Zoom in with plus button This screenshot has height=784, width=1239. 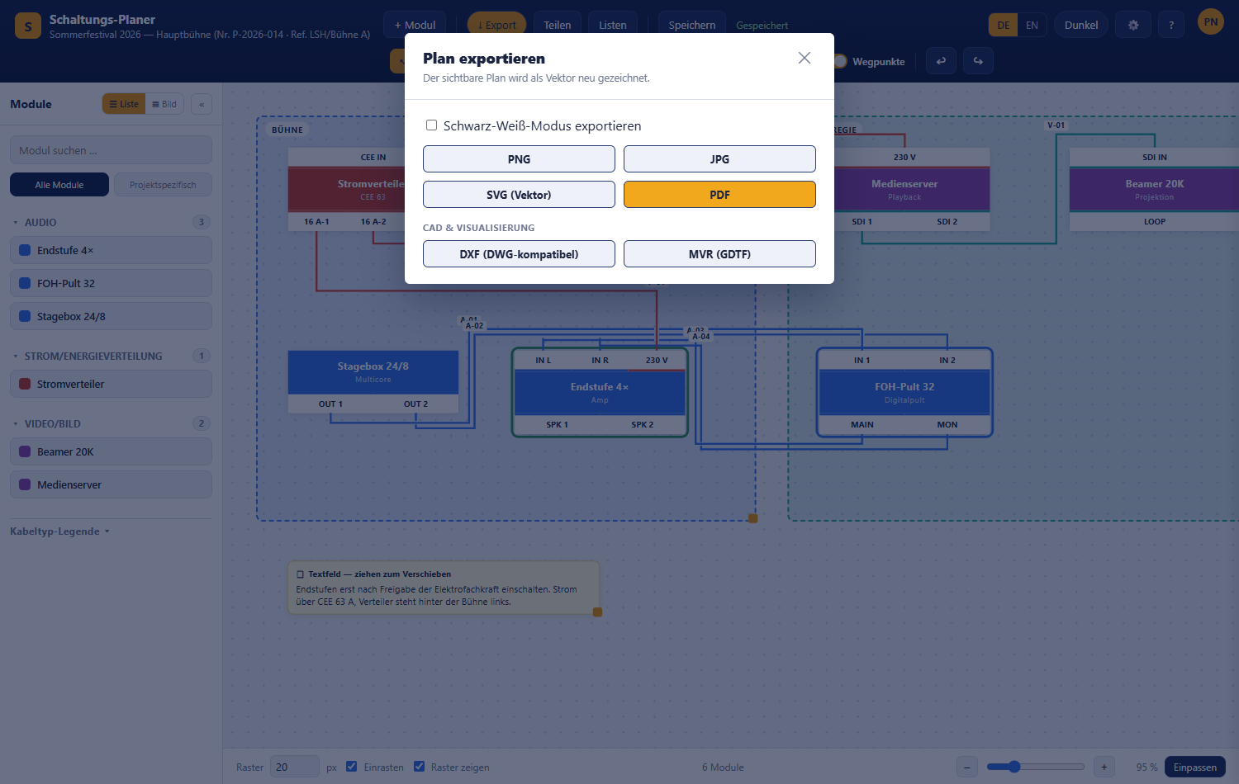[1104, 767]
